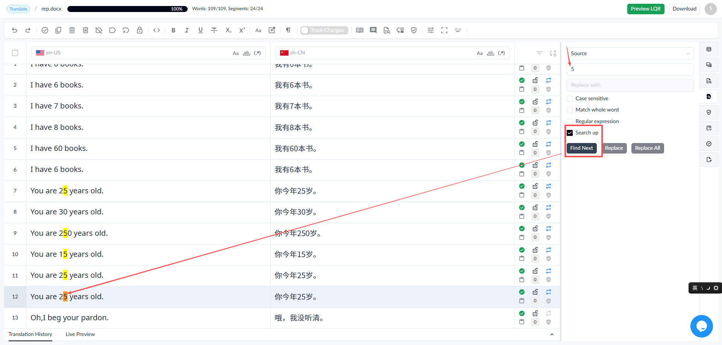This screenshot has width=722, height=345.
Task: Download the translated file
Action: pos(684,9)
